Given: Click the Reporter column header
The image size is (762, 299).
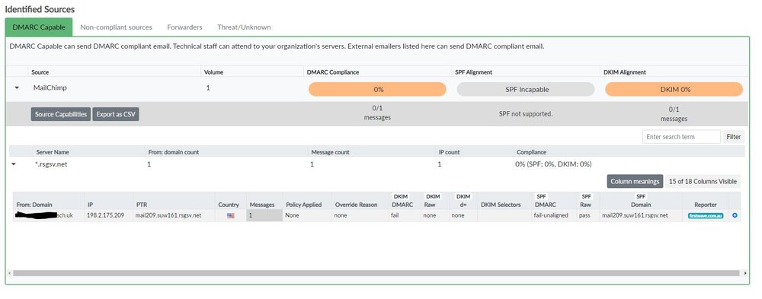Looking at the screenshot, I should (x=706, y=205).
